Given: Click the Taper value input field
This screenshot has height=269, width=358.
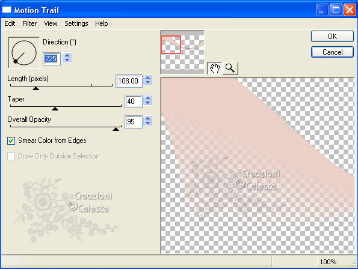Looking at the screenshot, I should (134, 101).
